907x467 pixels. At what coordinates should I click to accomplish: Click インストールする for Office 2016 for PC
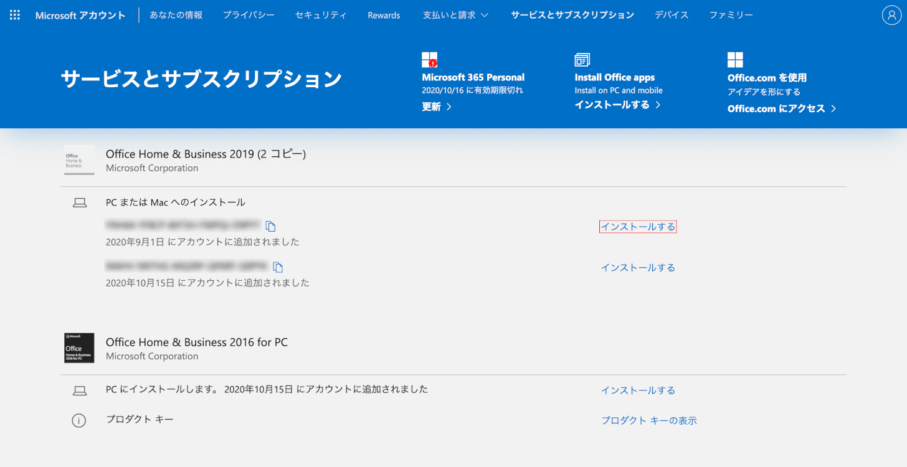(x=638, y=390)
